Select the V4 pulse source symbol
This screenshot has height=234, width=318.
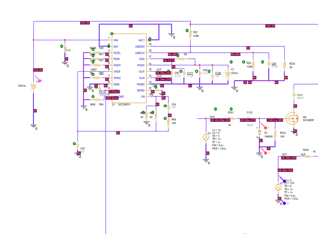pyautogui.click(x=206, y=137)
